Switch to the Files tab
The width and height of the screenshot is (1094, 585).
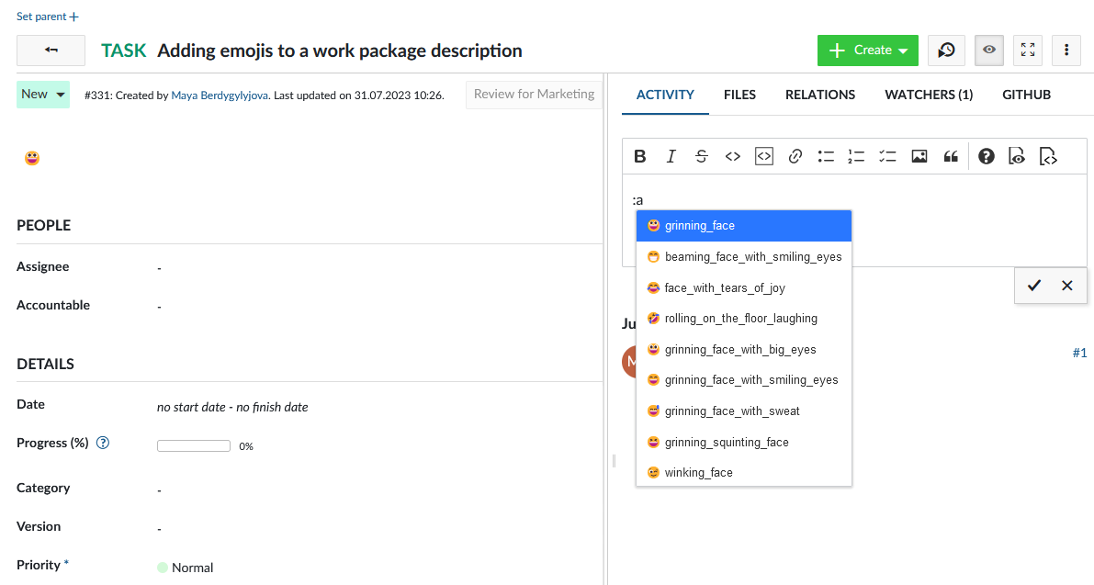[x=739, y=95]
